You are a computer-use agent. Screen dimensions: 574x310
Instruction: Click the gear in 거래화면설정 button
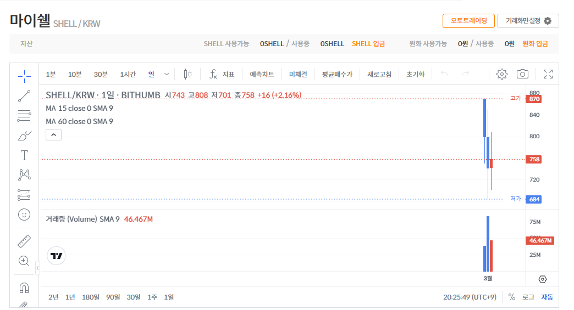[x=548, y=21]
